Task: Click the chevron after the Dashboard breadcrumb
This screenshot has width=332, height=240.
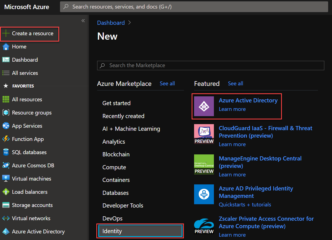Action: 130,23
